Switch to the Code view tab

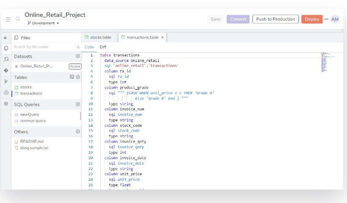(90, 47)
